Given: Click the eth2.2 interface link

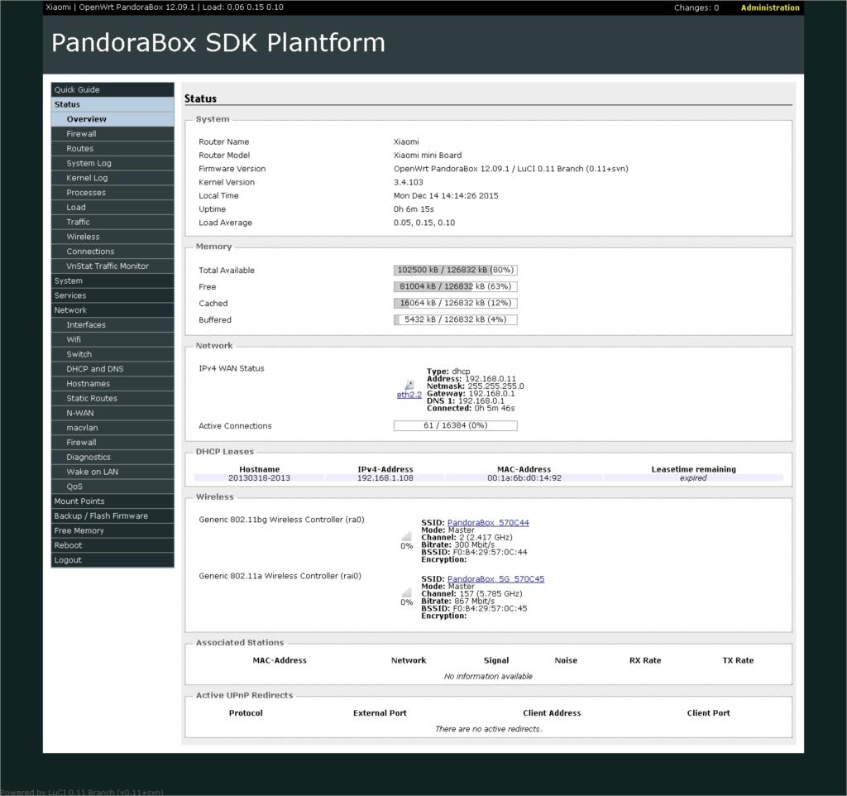Looking at the screenshot, I should 409,396.
